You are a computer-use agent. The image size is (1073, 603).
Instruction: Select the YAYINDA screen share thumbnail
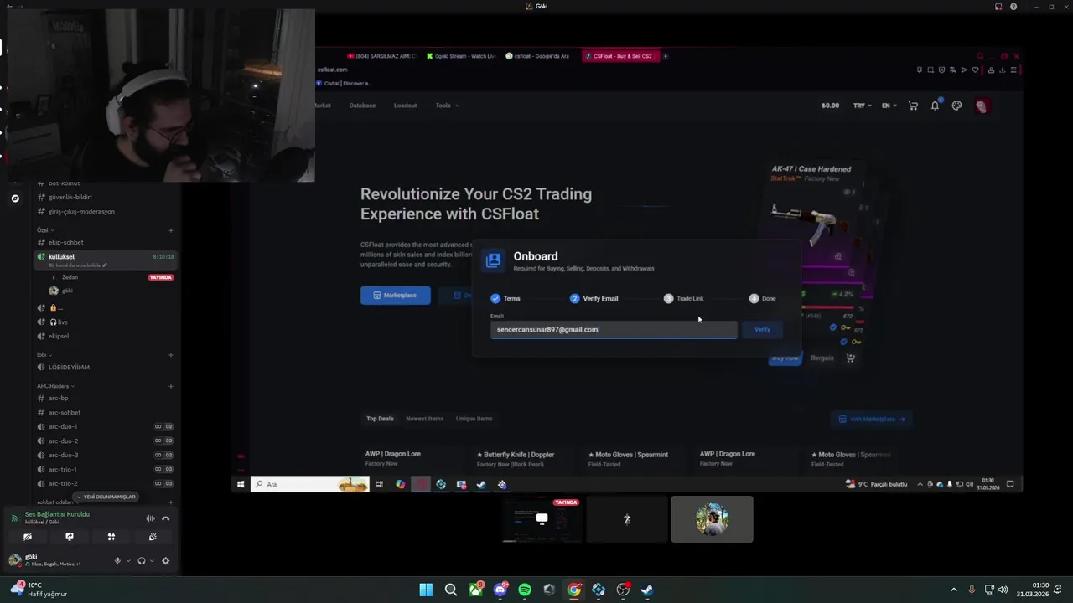click(542, 519)
